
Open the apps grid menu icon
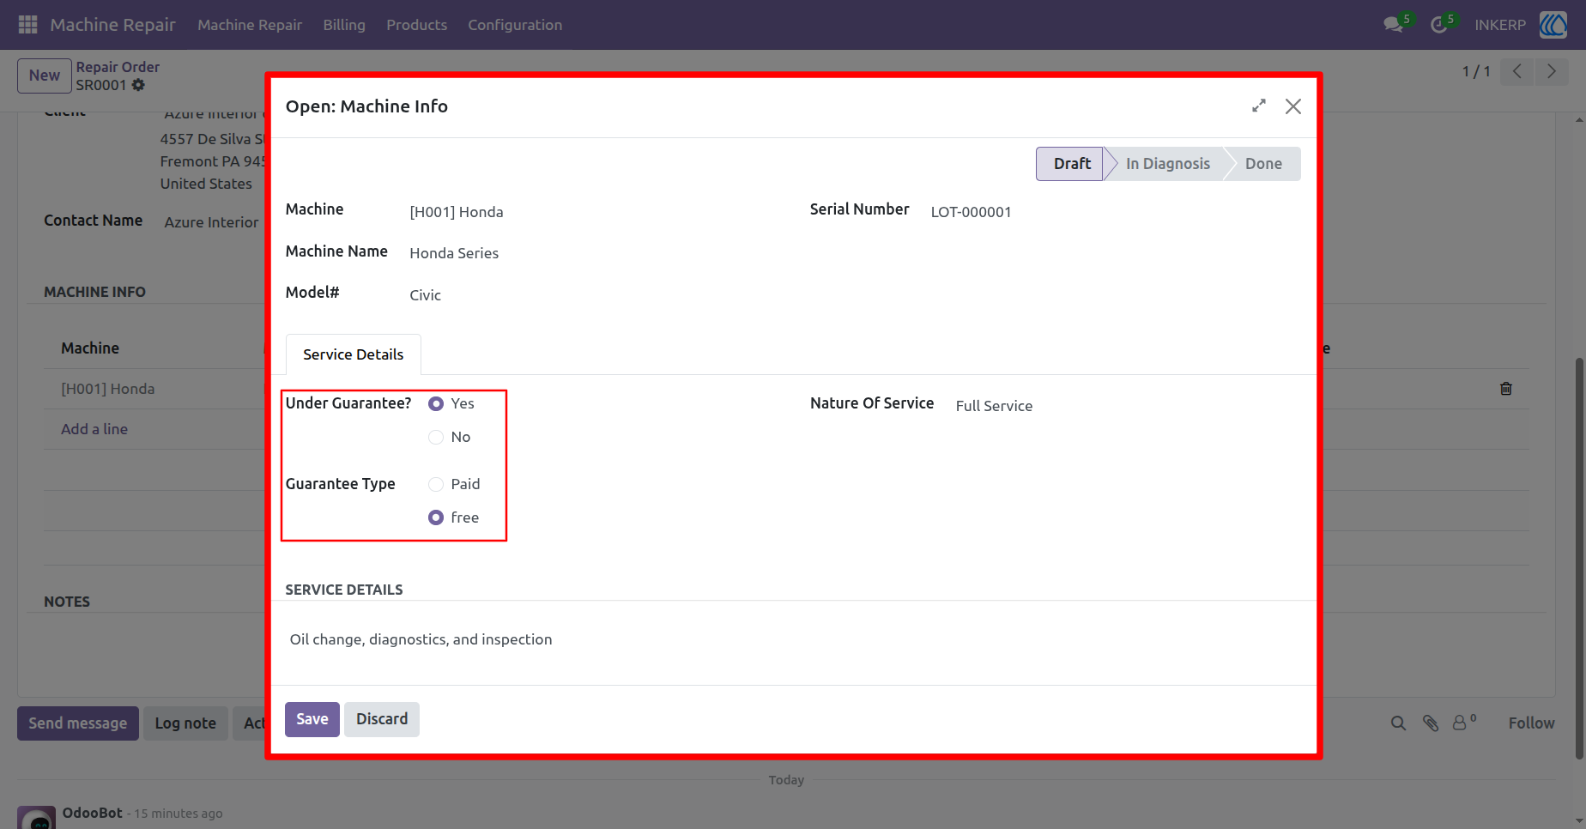coord(27,25)
